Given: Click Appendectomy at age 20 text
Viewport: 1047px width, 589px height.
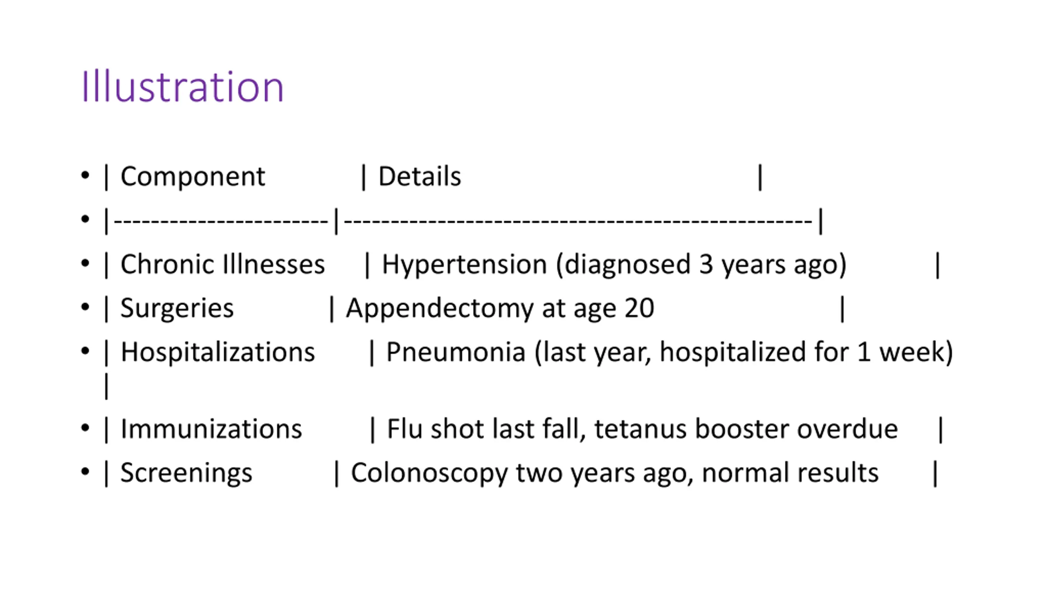Looking at the screenshot, I should coord(500,308).
